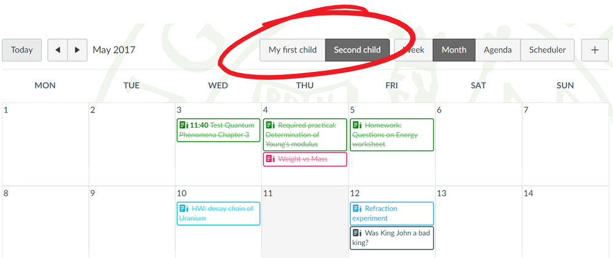
Task: Advance to next month with right arrow
Action: pyautogui.click(x=77, y=50)
